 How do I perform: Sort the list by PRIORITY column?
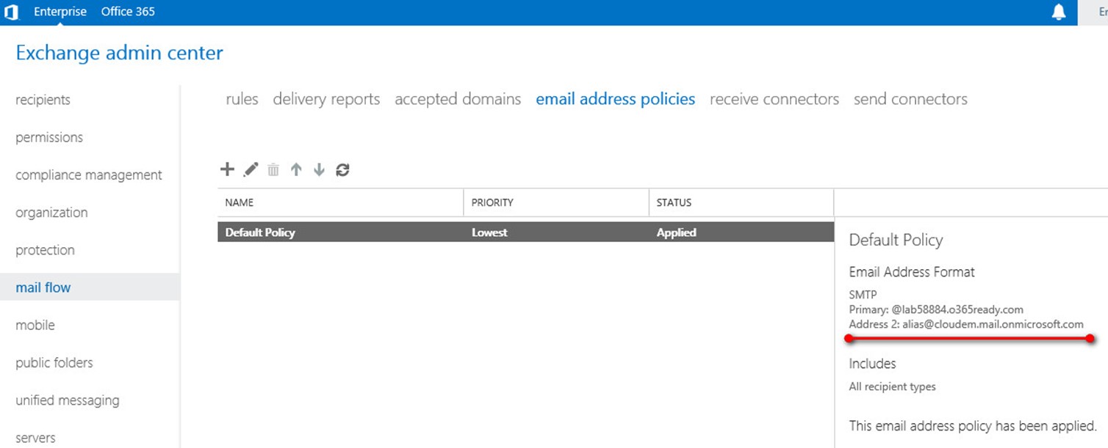tap(556, 202)
